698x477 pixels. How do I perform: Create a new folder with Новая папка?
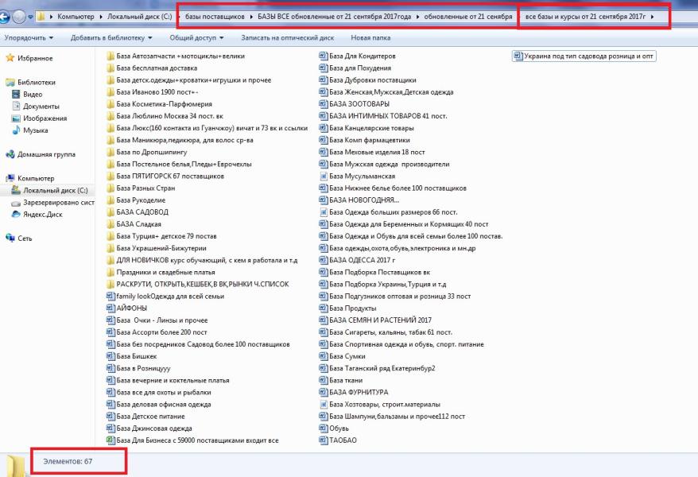(x=370, y=37)
